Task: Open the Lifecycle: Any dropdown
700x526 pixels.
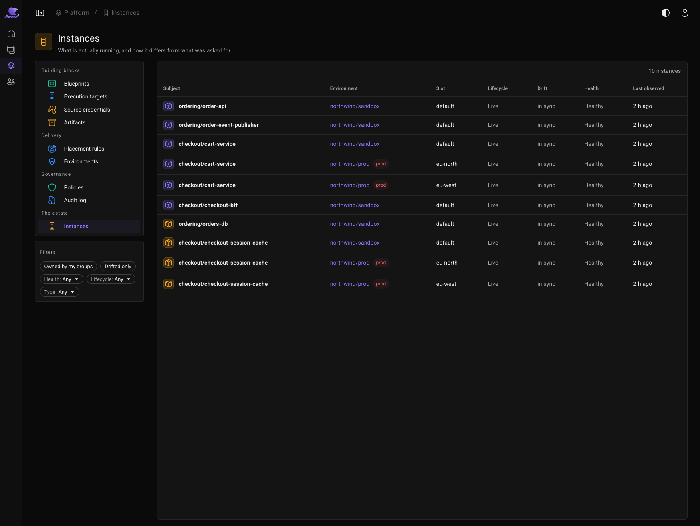Action: [x=111, y=279]
